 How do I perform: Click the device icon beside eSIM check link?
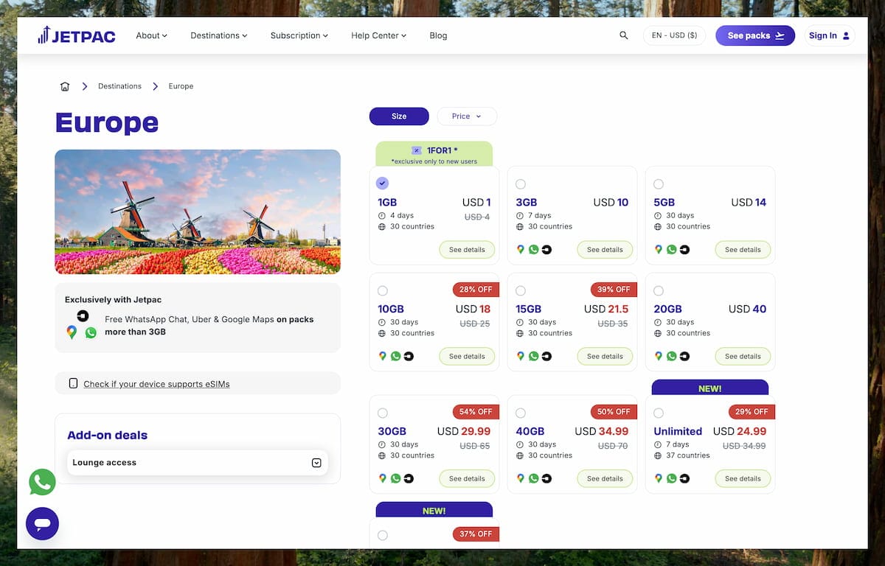tap(73, 383)
